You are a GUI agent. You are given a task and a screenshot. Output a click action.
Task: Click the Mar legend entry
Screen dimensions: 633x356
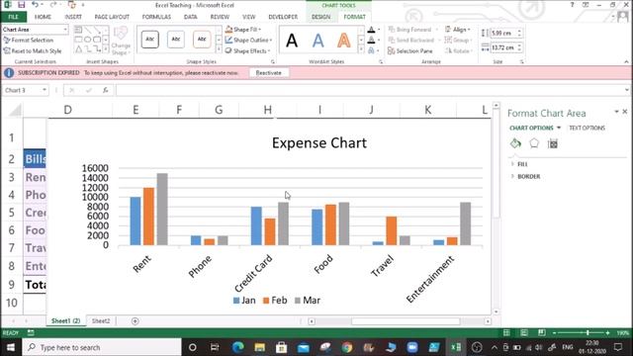pos(308,301)
